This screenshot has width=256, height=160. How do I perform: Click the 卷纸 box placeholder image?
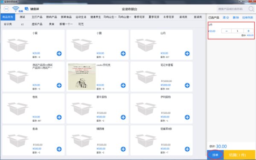[18, 109]
